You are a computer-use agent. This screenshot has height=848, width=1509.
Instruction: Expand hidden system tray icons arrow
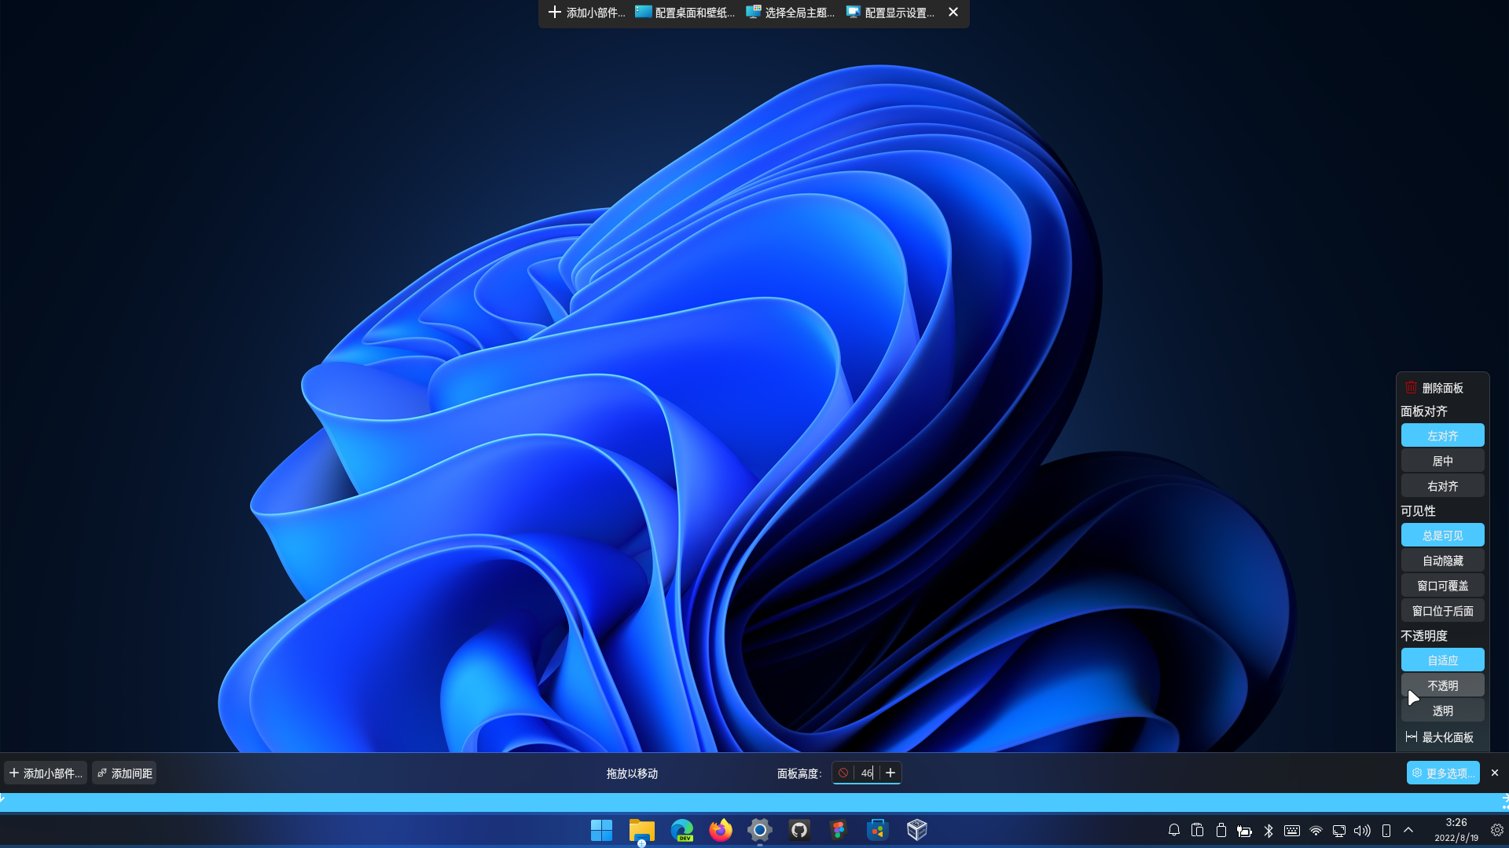[1408, 830]
